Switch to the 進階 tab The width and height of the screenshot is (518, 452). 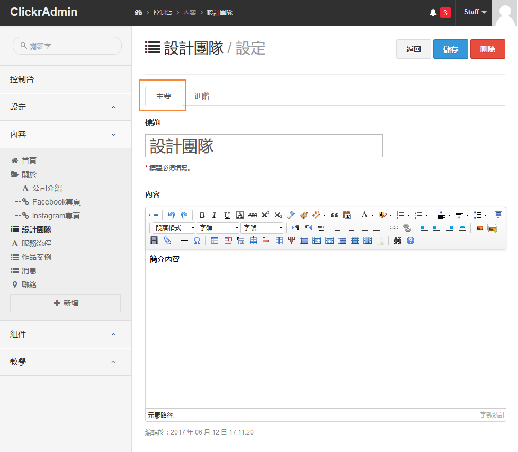(201, 96)
